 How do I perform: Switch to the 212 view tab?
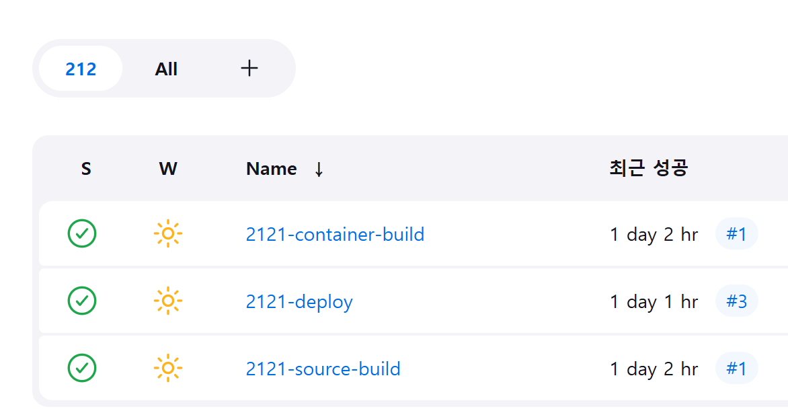81,69
